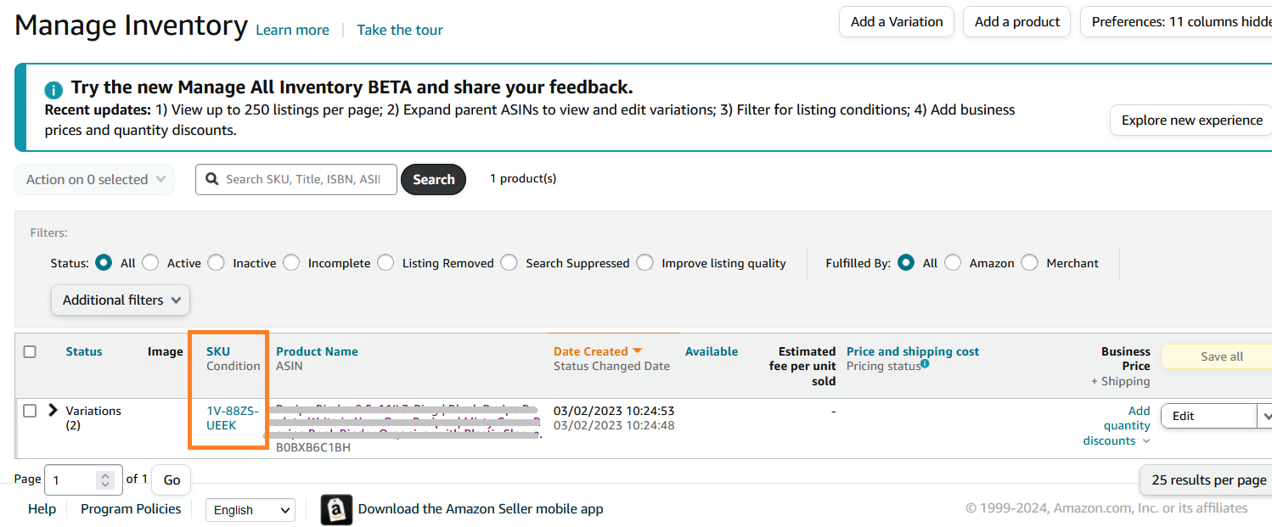
Task: Click the Amazon Seller mobile app icon
Action: (336, 509)
